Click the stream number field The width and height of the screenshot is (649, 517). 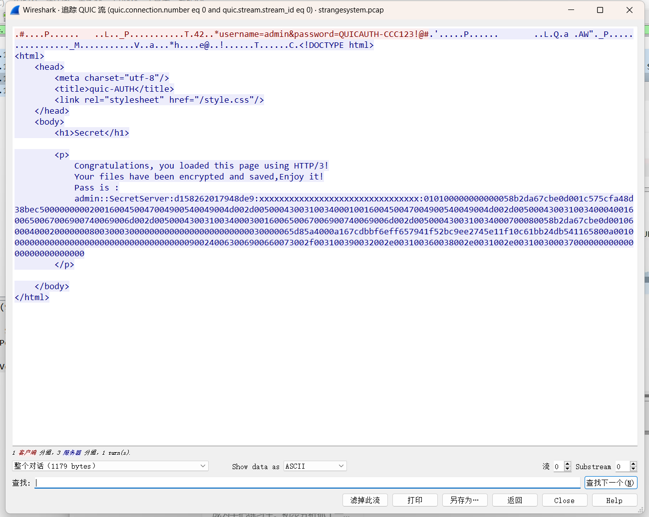[x=558, y=466]
